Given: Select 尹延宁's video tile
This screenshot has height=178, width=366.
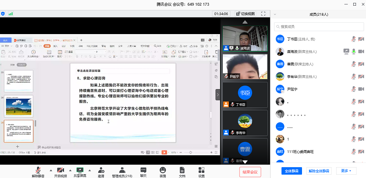Looking at the screenshot, I should pyautogui.click(x=245, y=67).
